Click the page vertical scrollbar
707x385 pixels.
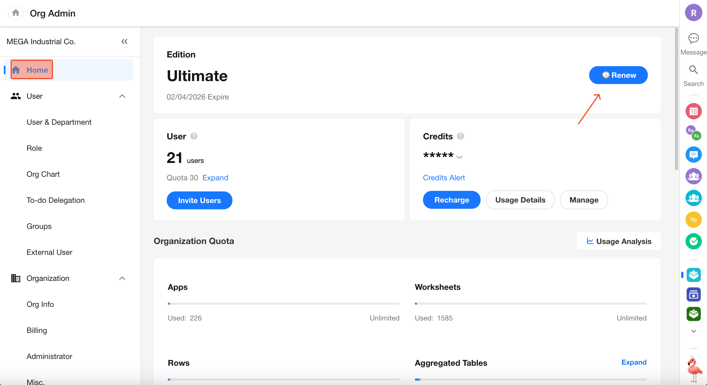pos(676,99)
